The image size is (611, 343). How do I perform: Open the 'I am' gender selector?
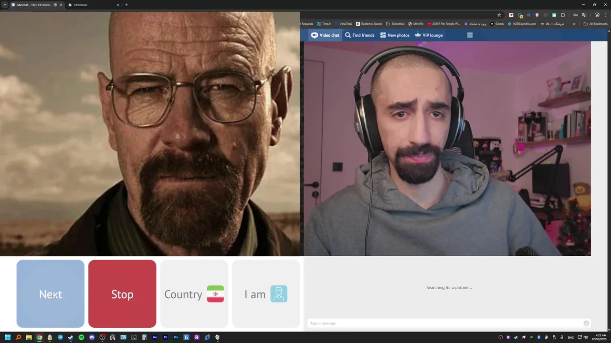pos(266,294)
